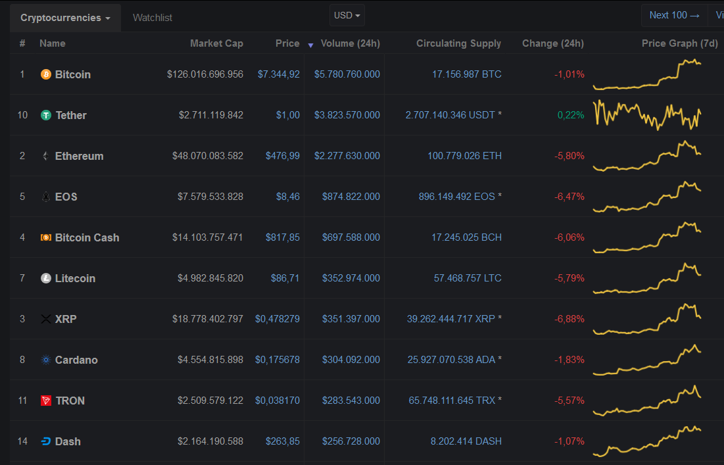Click Tether change value 0,22%
The width and height of the screenshot is (724, 465).
[571, 115]
